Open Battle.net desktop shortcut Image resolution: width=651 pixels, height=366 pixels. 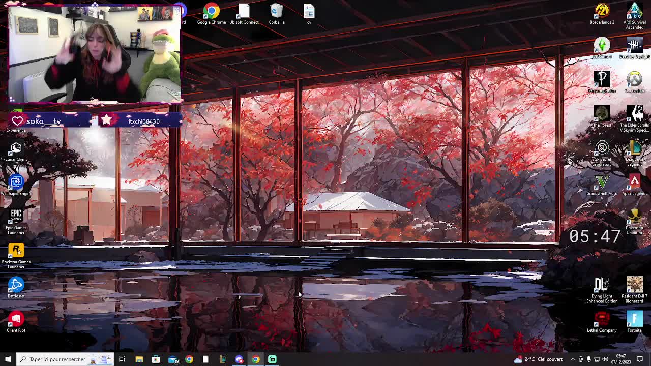[16, 287]
